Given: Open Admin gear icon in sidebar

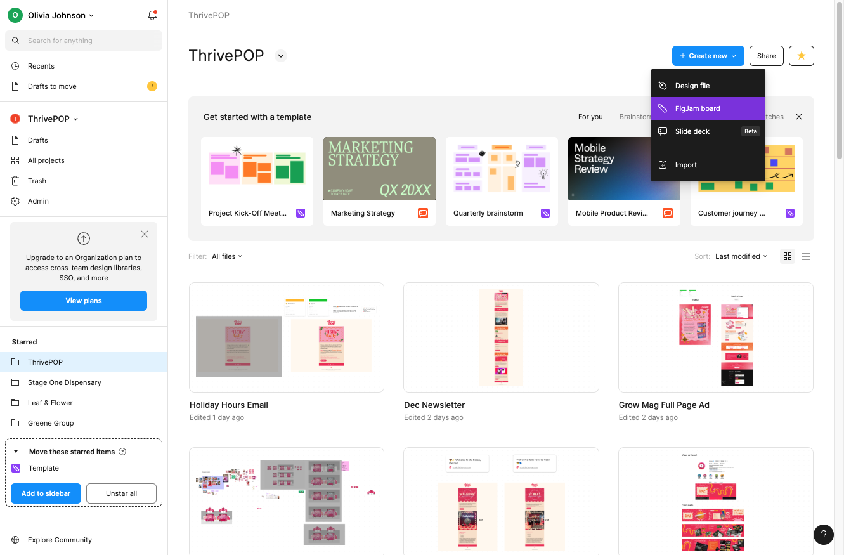Looking at the screenshot, I should point(15,201).
